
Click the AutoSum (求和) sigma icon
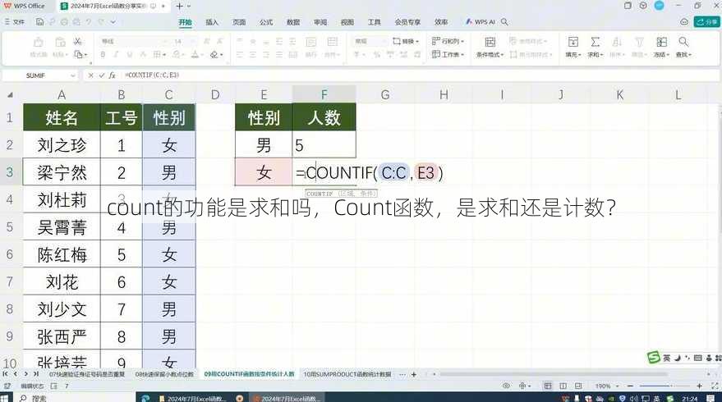(x=595, y=42)
